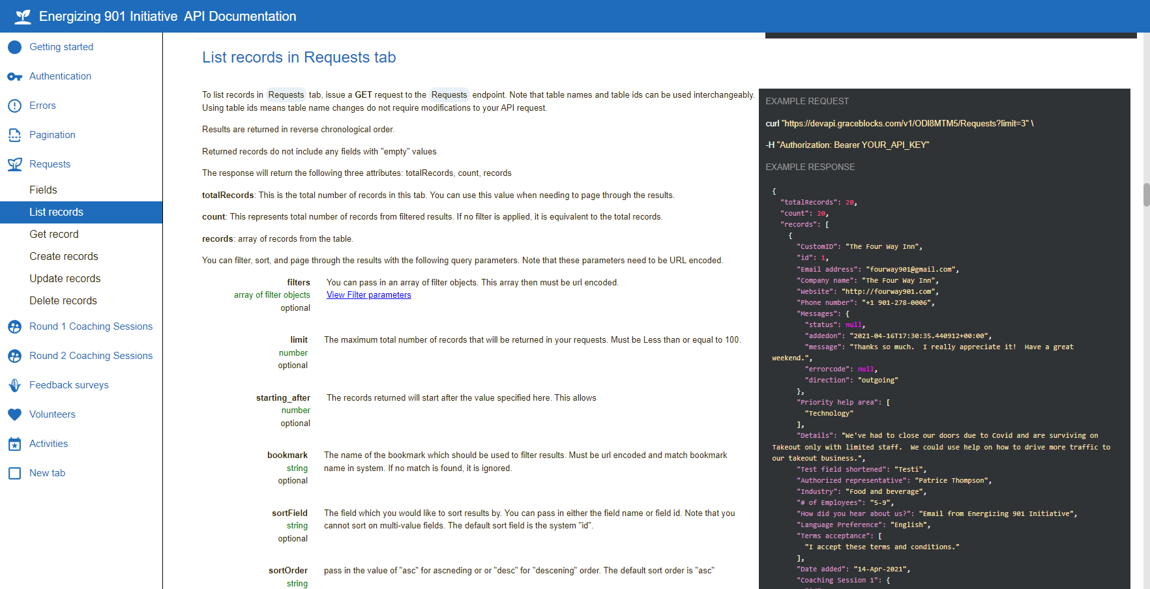This screenshot has height=589, width=1150.
Task: Click the Round 1 Coaching Sessions icon
Action: [x=14, y=326]
